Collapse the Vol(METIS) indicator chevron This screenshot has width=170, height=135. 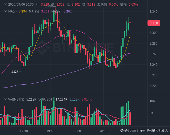tap(5, 99)
